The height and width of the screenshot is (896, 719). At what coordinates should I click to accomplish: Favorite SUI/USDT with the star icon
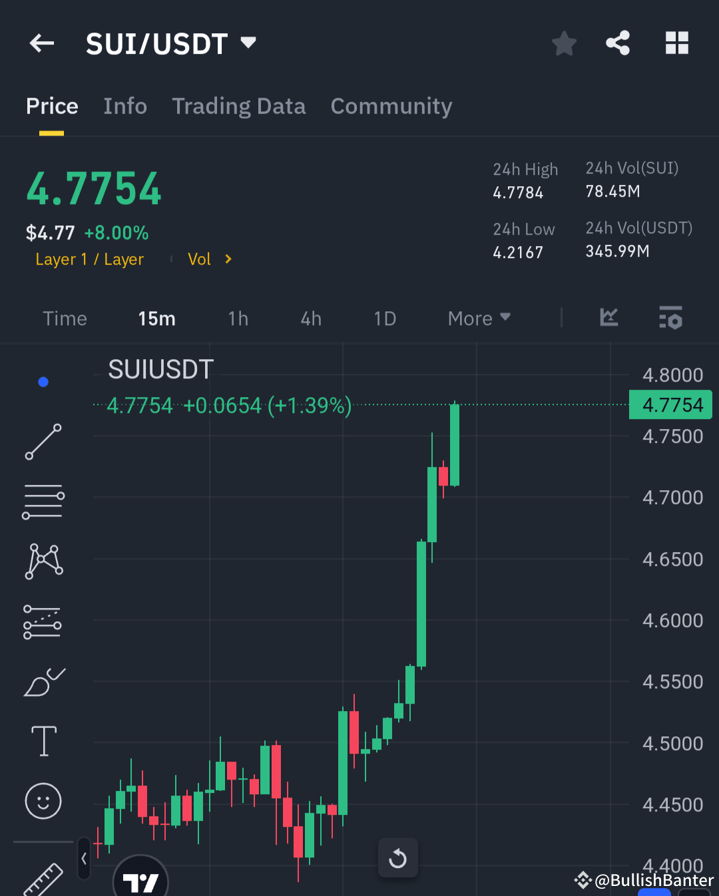coord(564,43)
